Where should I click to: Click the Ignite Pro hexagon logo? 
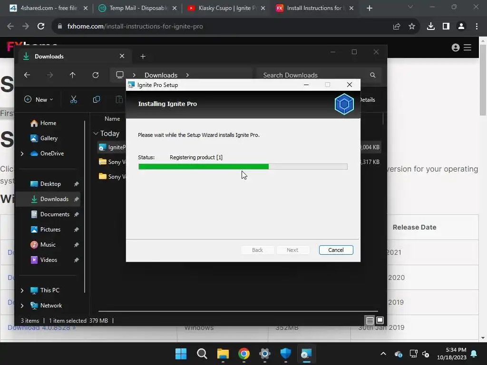[344, 104]
